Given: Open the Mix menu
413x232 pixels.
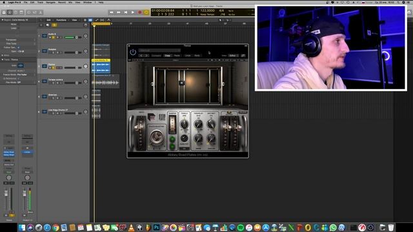Looking at the screenshot, I should click(x=70, y=3).
